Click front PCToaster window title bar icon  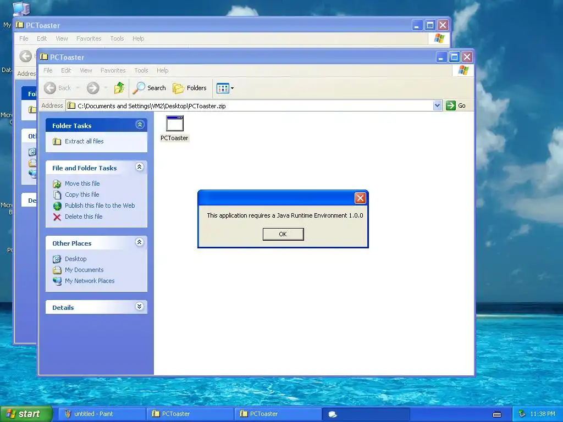(x=44, y=57)
